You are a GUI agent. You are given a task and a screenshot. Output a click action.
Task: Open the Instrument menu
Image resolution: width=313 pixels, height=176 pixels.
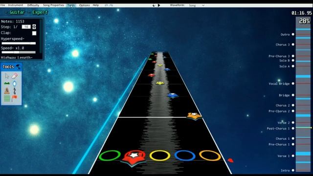(x=15, y=5)
